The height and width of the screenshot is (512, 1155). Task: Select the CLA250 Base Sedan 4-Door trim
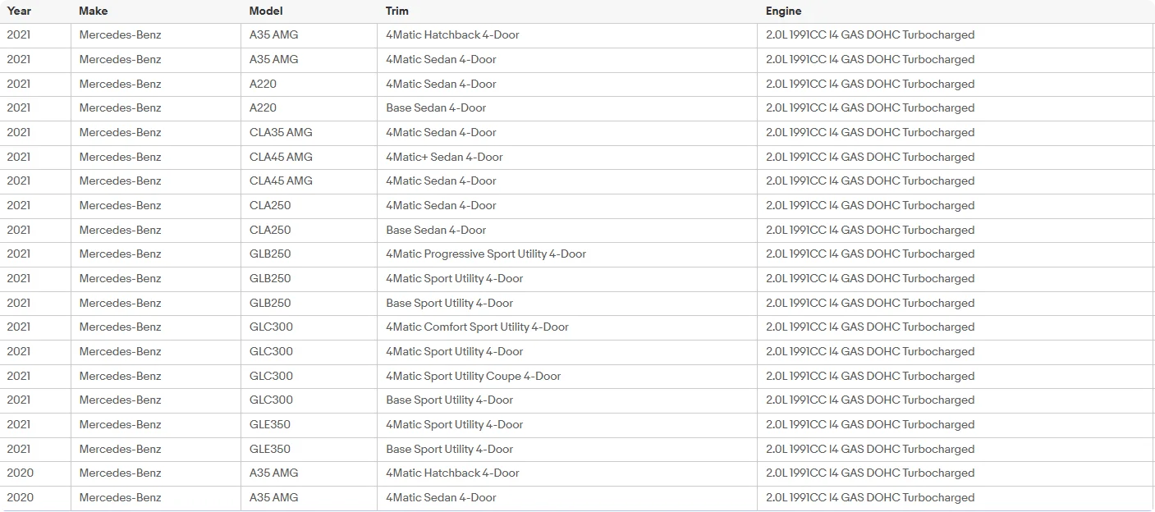click(436, 230)
